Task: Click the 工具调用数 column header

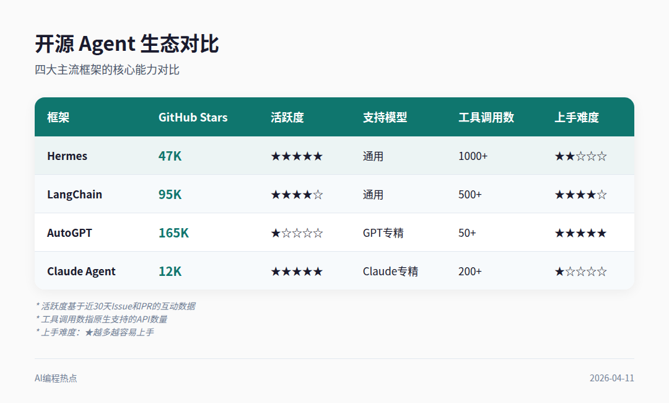Action: pyautogui.click(x=486, y=117)
